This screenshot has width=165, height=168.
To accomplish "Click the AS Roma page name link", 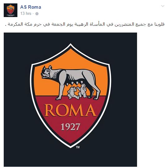I will (x=31, y=7).
